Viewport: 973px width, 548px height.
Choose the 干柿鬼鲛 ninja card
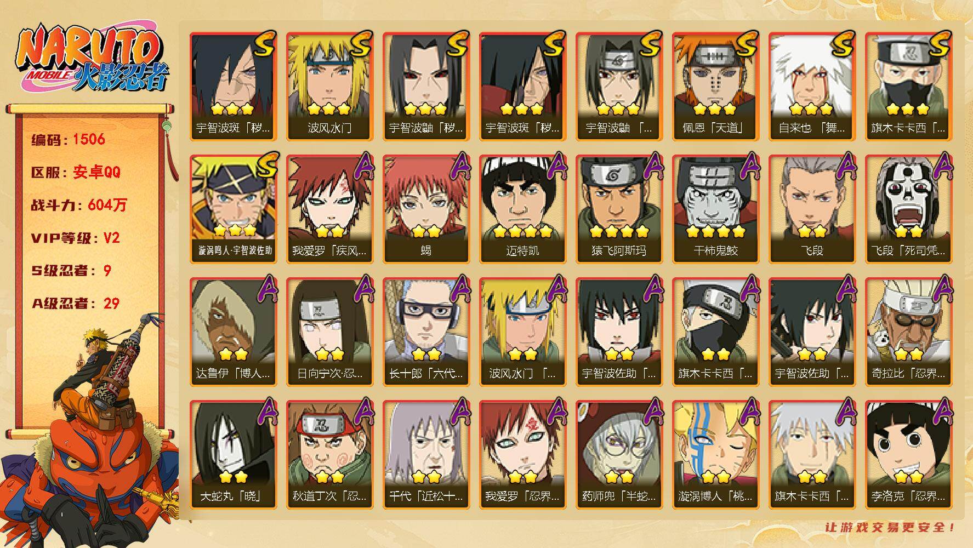(715, 209)
